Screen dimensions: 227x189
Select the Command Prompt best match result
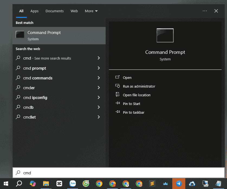point(59,36)
